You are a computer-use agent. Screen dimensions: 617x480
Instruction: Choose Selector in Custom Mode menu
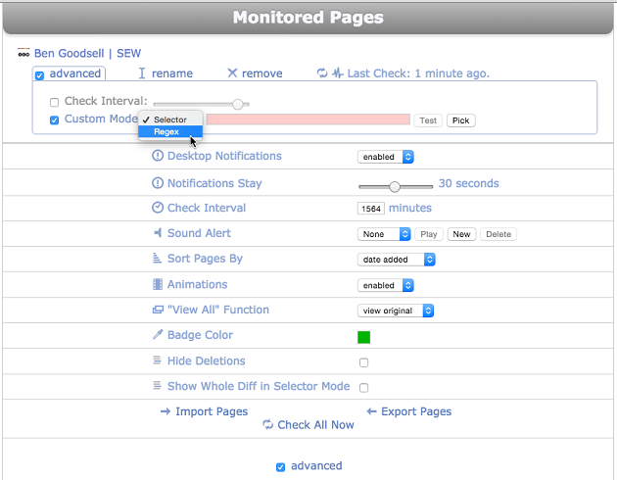[170, 120]
